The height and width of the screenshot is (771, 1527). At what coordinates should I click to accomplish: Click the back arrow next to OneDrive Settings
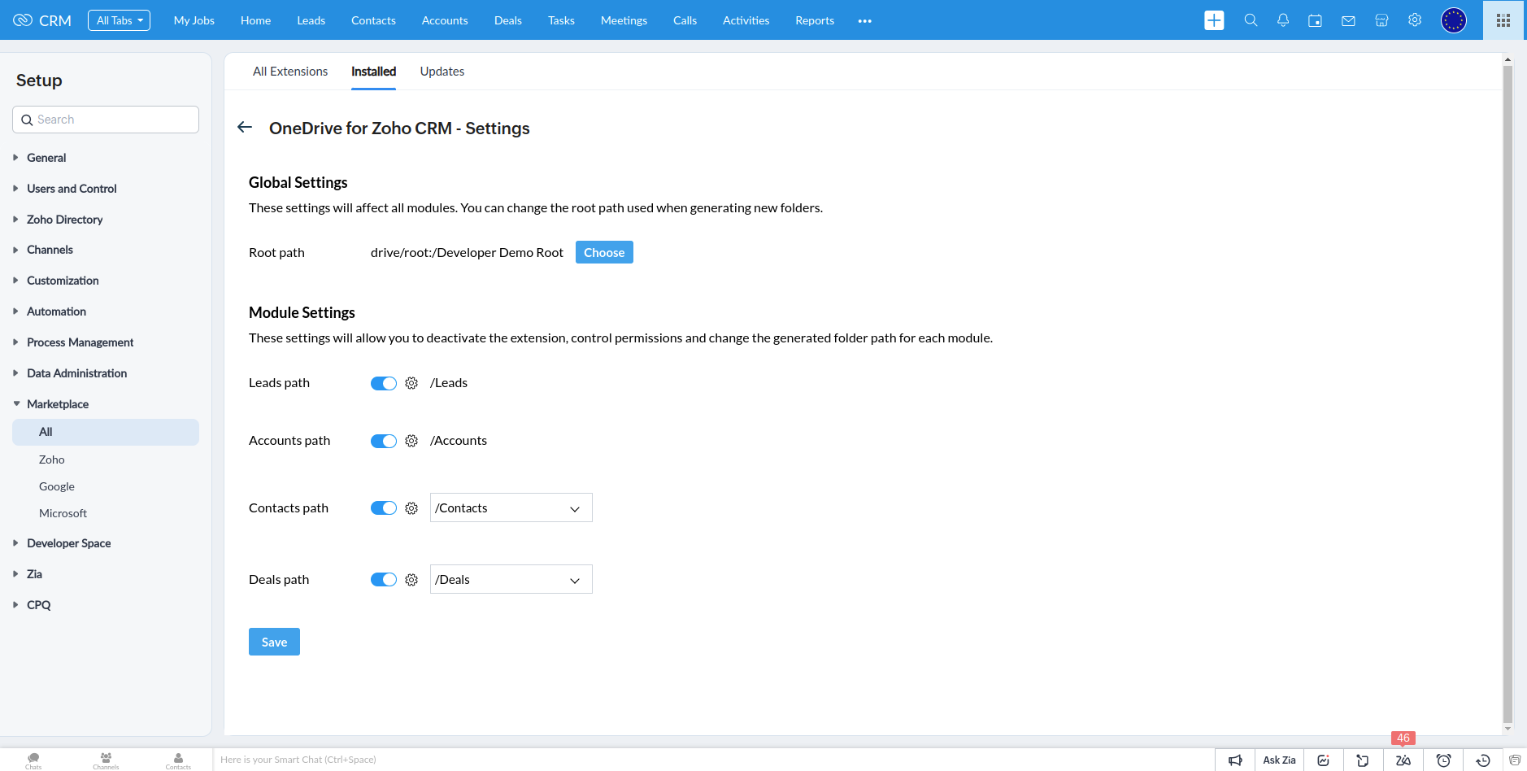[245, 127]
